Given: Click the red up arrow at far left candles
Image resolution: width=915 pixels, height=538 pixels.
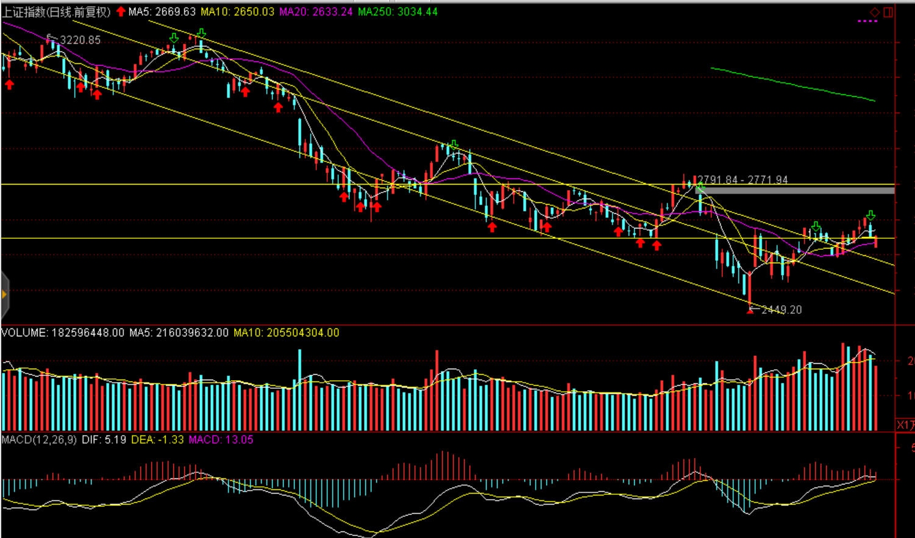Looking at the screenshot, I should (9, 84).
